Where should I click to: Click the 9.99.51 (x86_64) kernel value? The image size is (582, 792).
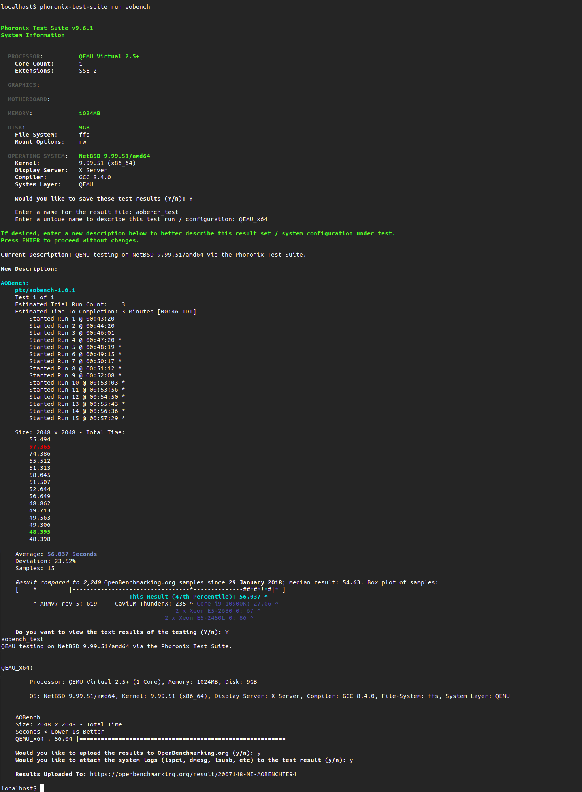click(x=107, y=163)
